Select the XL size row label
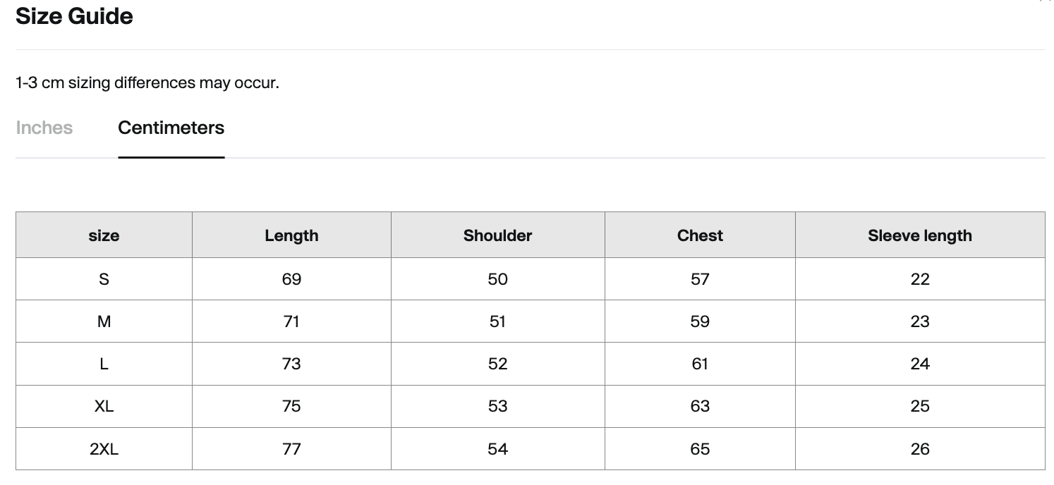1054x485 pixels. coord(104,406)
